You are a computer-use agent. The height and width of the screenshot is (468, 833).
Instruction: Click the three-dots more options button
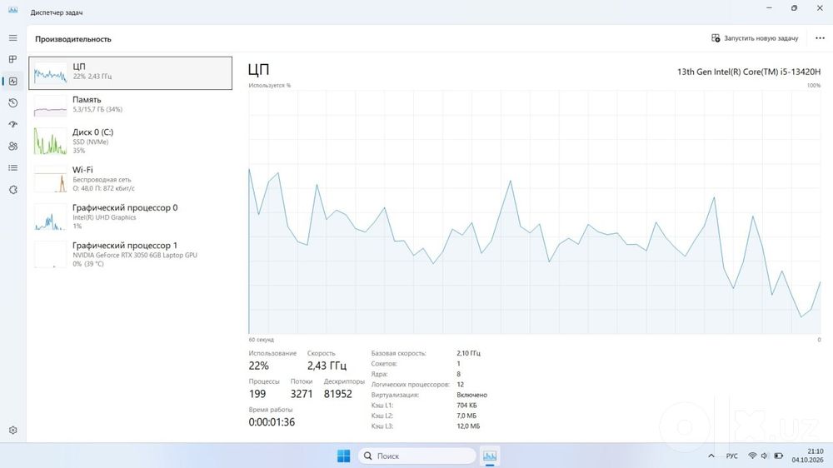pos(820,38)
